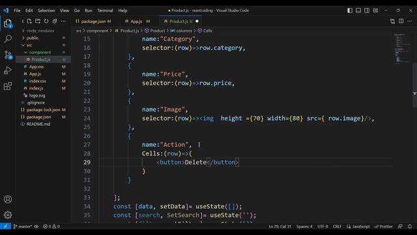The image size is (417, 235).
Task: Open logo.svg in the file tree
Action: (37, 95)
